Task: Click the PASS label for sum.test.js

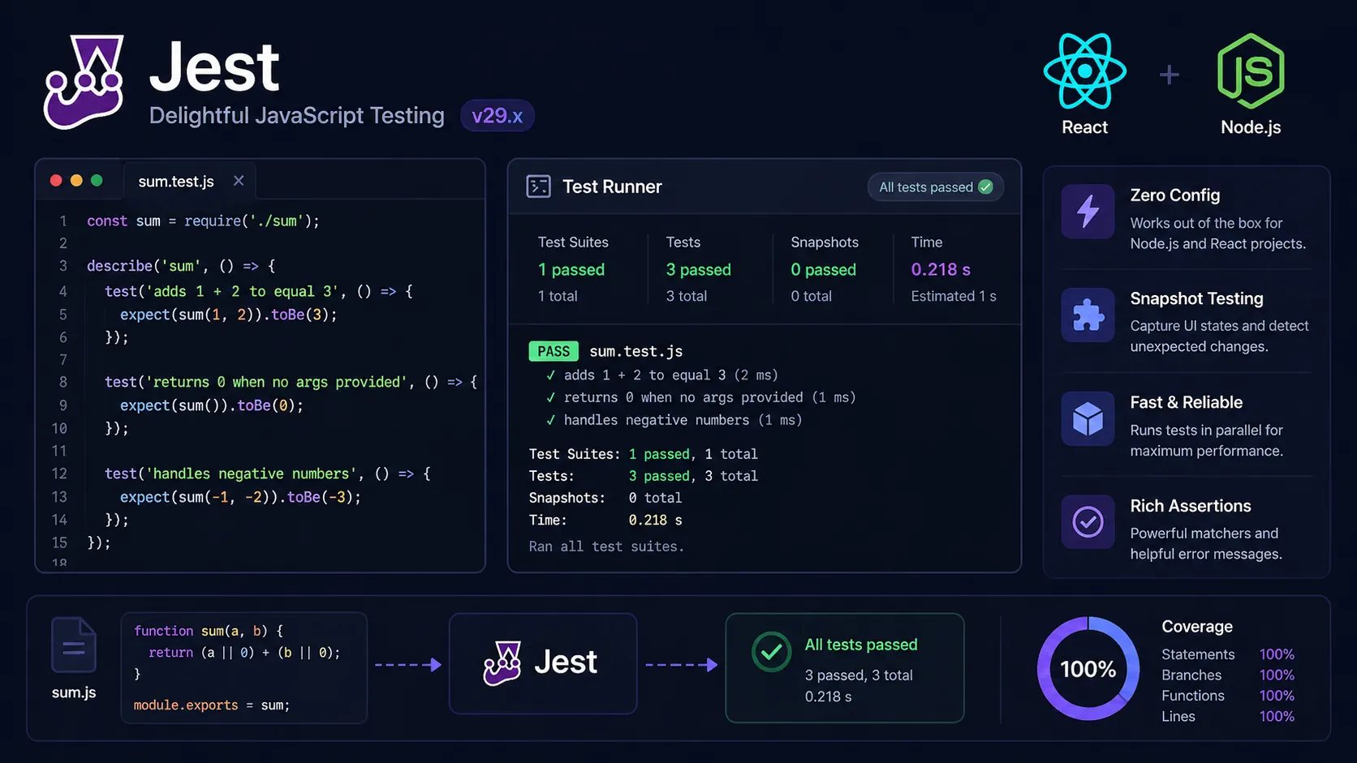Action: [x=554, y=350]
